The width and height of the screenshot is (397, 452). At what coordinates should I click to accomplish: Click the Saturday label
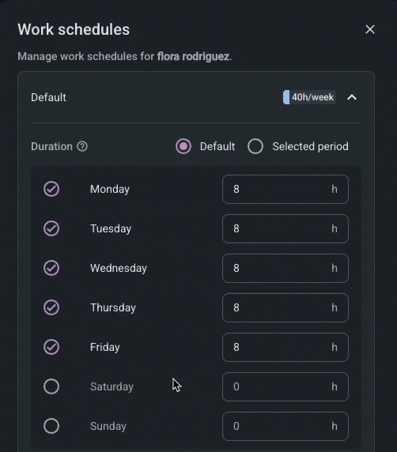click(x=112, y=387)
